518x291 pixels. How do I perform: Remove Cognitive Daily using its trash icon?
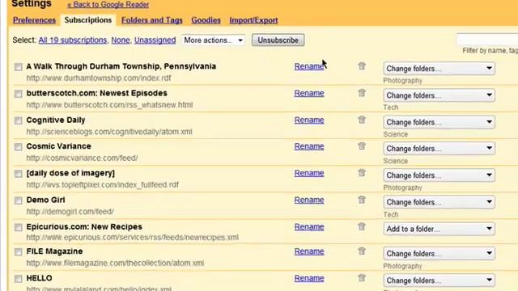[362, 120]
